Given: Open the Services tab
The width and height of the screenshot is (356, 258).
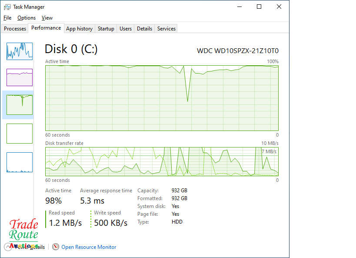Looking at the screenshot, I should (x=166, y=29).
